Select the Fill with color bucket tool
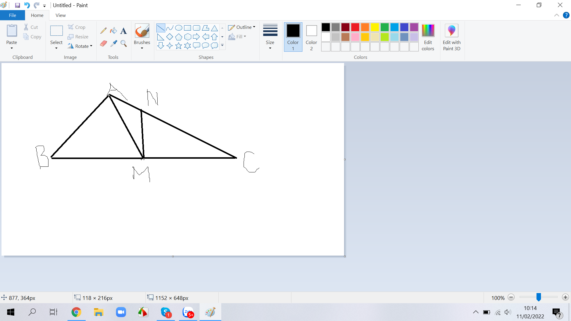 pos(113,31)
